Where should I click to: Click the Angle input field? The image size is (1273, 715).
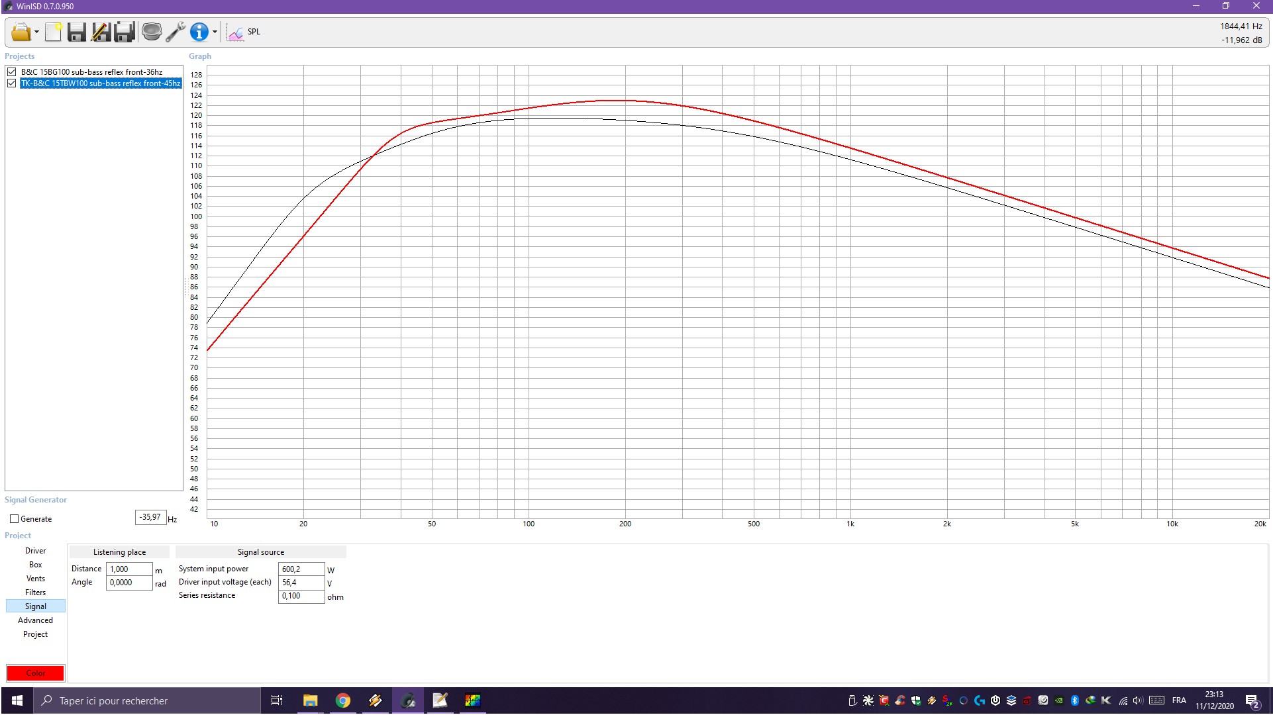tap(129, 583)
